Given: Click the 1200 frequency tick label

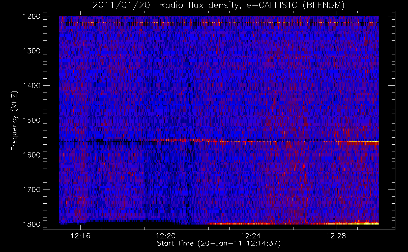Looking at the screenshot, I should (x=32, y=16).
